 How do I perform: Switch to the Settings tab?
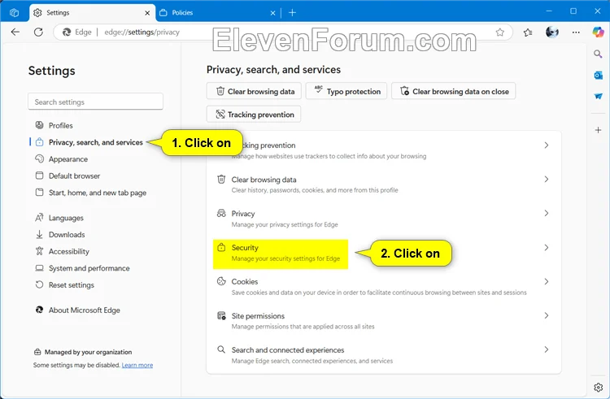pos(93,13)
